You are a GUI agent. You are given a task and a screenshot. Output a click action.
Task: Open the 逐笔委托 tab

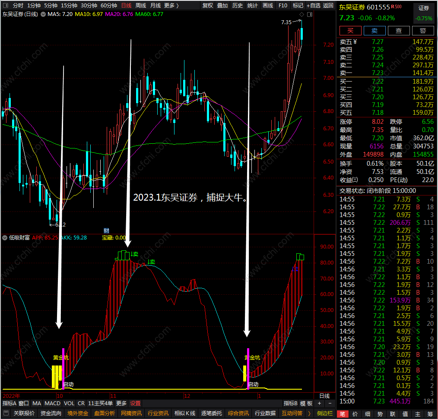(212, 413)
